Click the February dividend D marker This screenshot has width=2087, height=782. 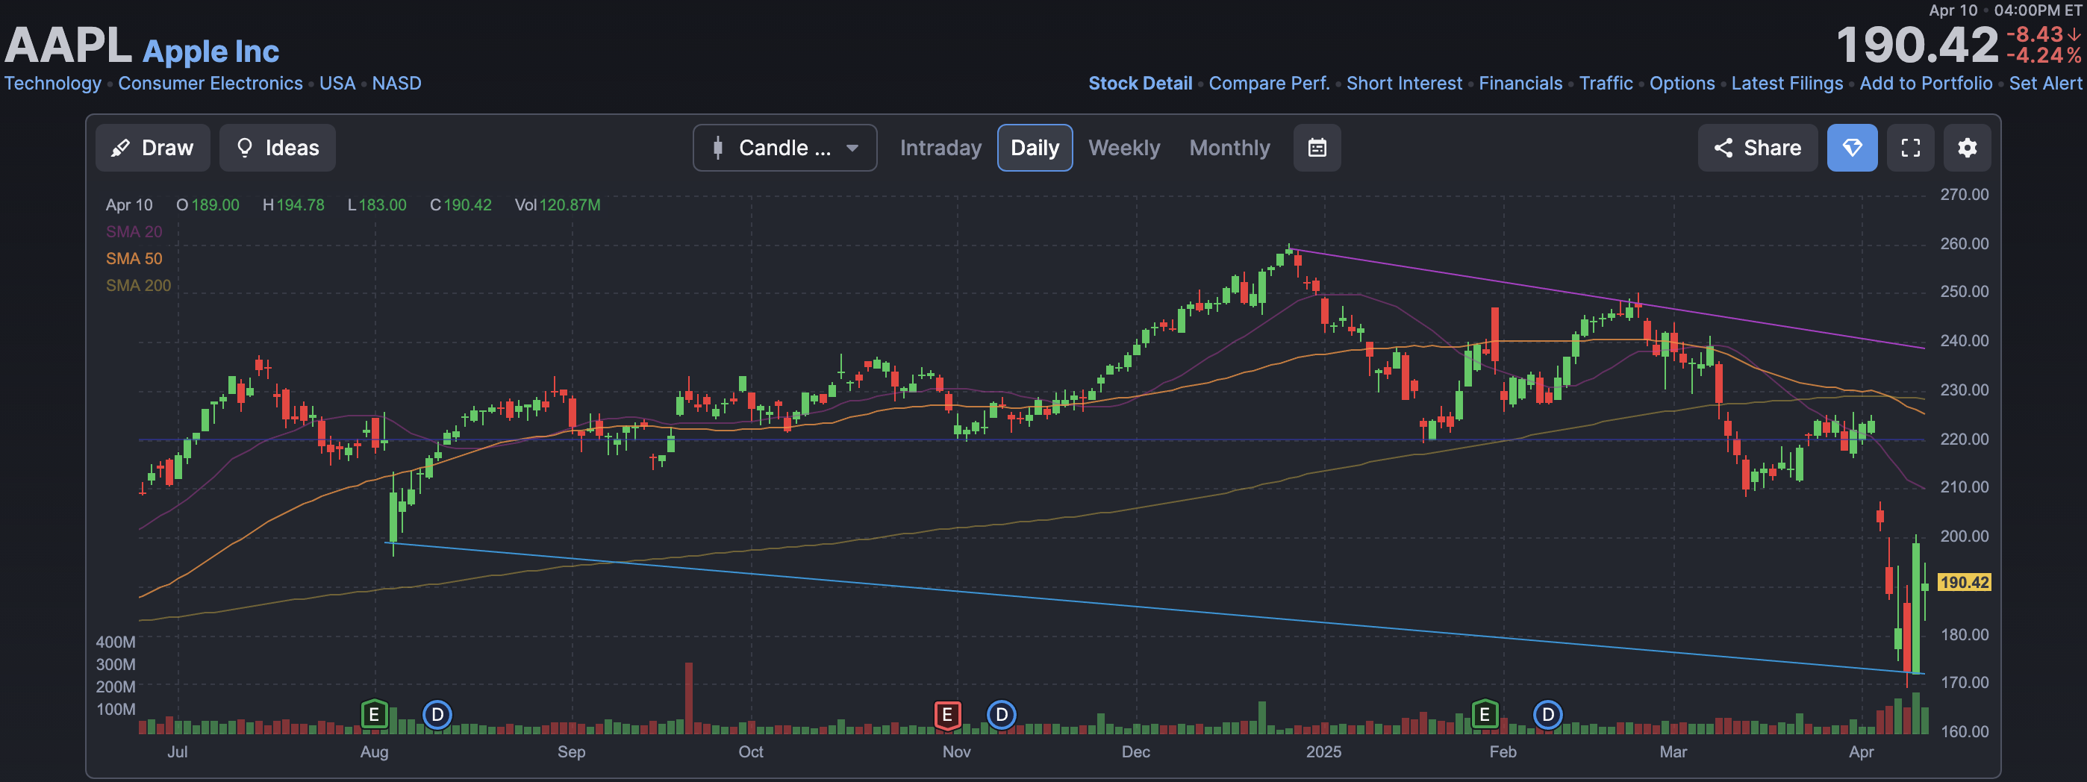point(1547,714)
